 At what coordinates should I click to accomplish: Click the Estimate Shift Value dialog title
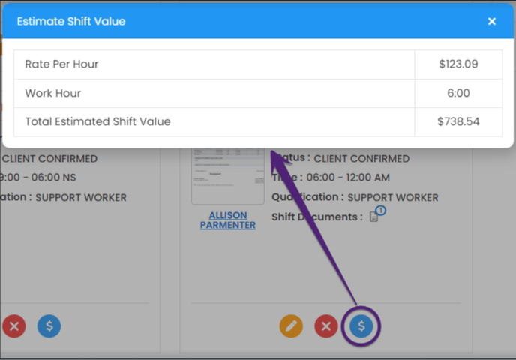71,21
